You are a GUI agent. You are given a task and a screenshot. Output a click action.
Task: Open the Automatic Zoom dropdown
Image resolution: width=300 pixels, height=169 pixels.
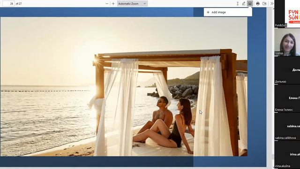click(x=132, y=4)
